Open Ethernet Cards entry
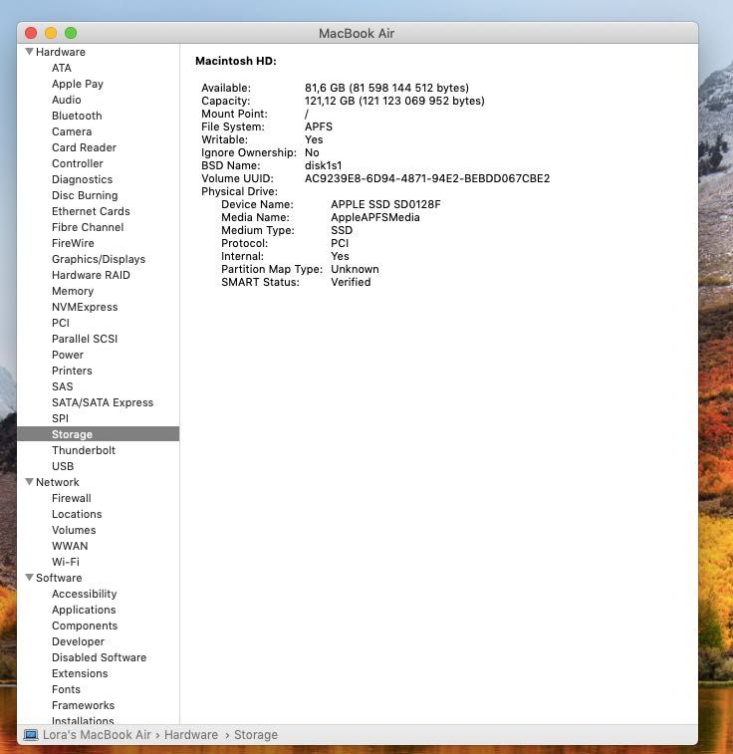This screenshot has height=754, width=733. (x=91, y=211)
